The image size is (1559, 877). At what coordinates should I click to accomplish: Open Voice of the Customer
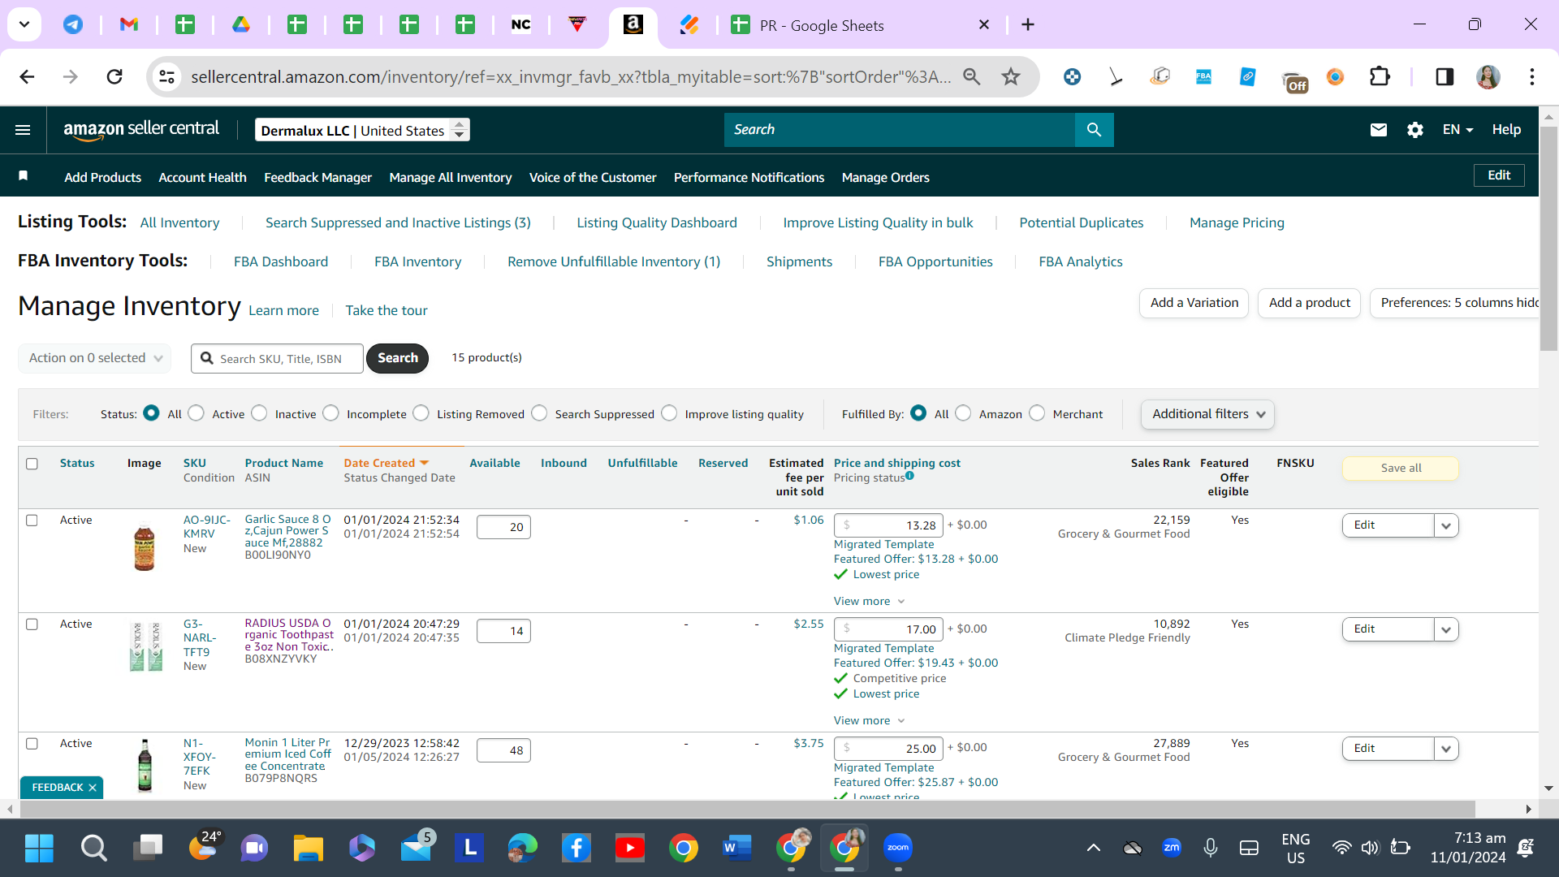pos(593,177)
